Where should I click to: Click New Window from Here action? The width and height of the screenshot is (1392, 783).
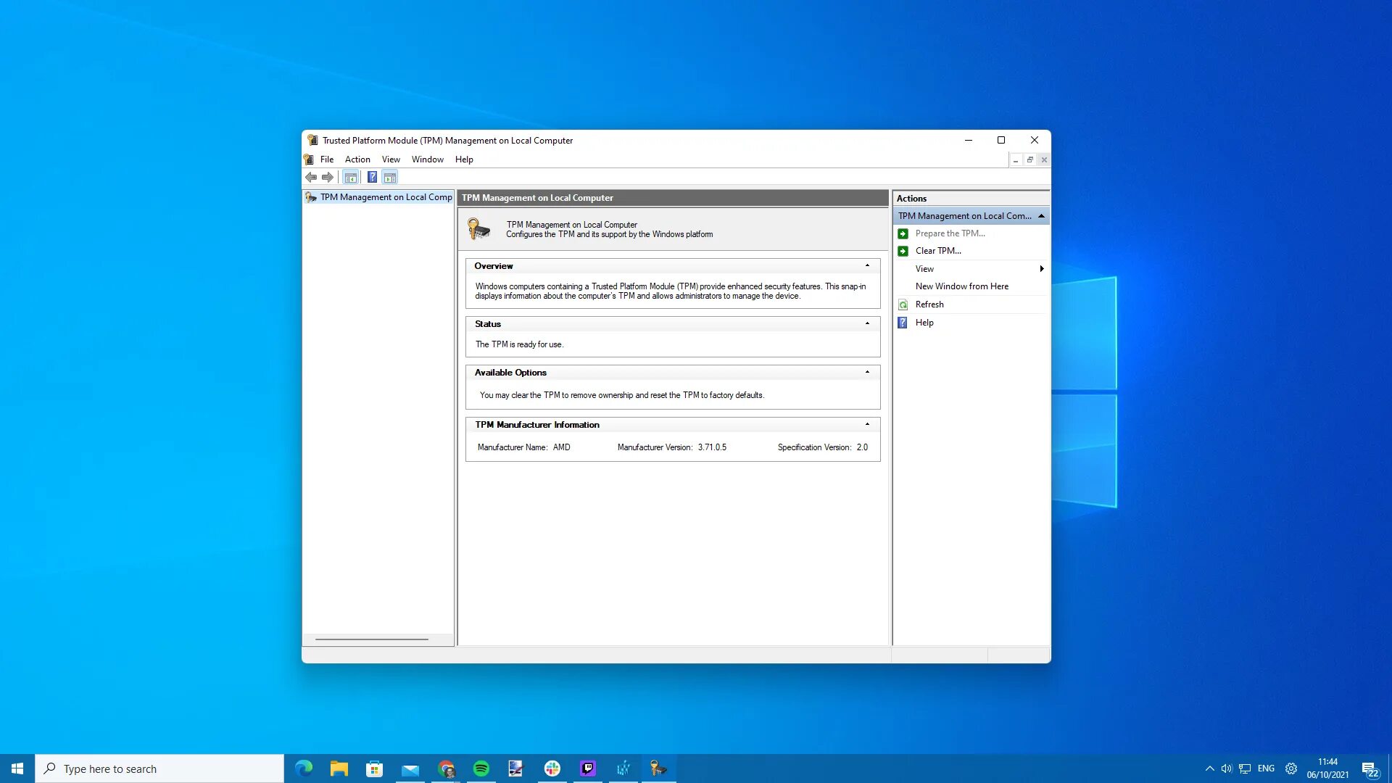(961, 286)
